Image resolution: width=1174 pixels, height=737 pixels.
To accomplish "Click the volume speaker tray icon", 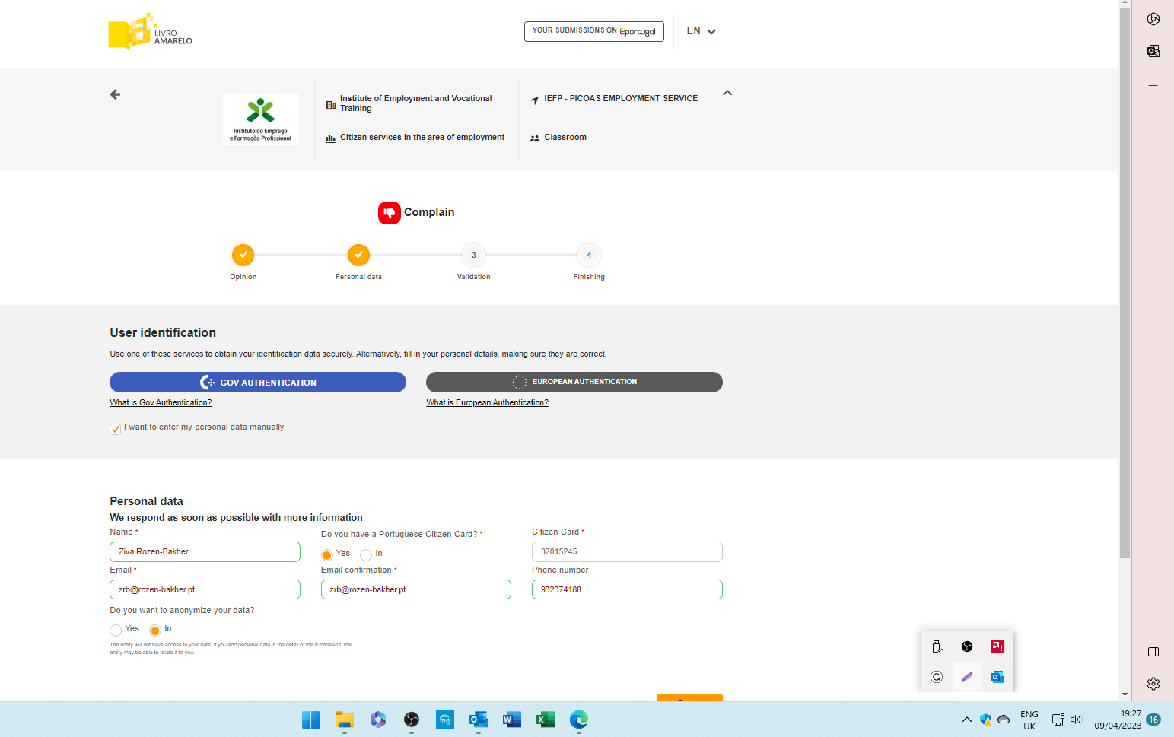I will pos(1076,720).
